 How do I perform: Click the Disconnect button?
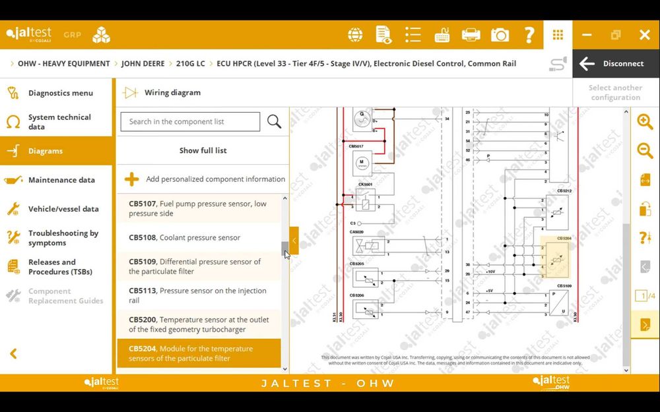coord(616,64)
